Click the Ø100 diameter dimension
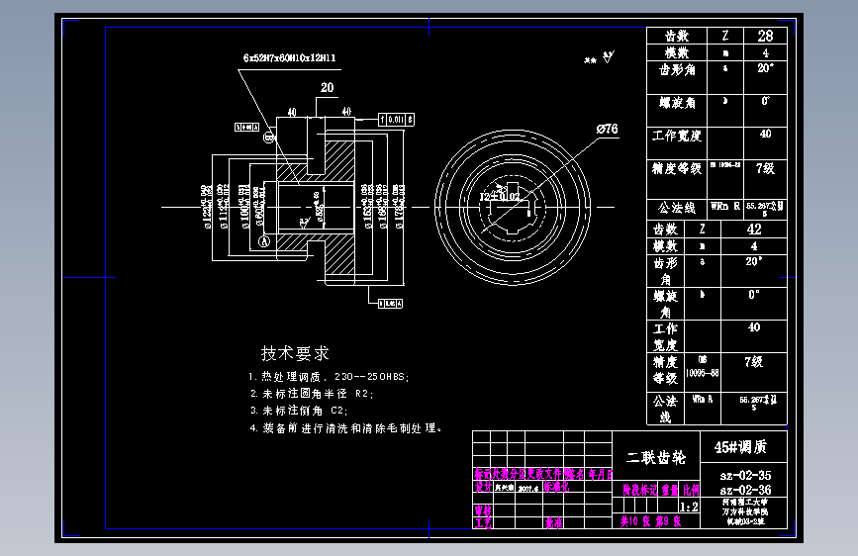Screen dimensions: 858x556 point(244,207)
